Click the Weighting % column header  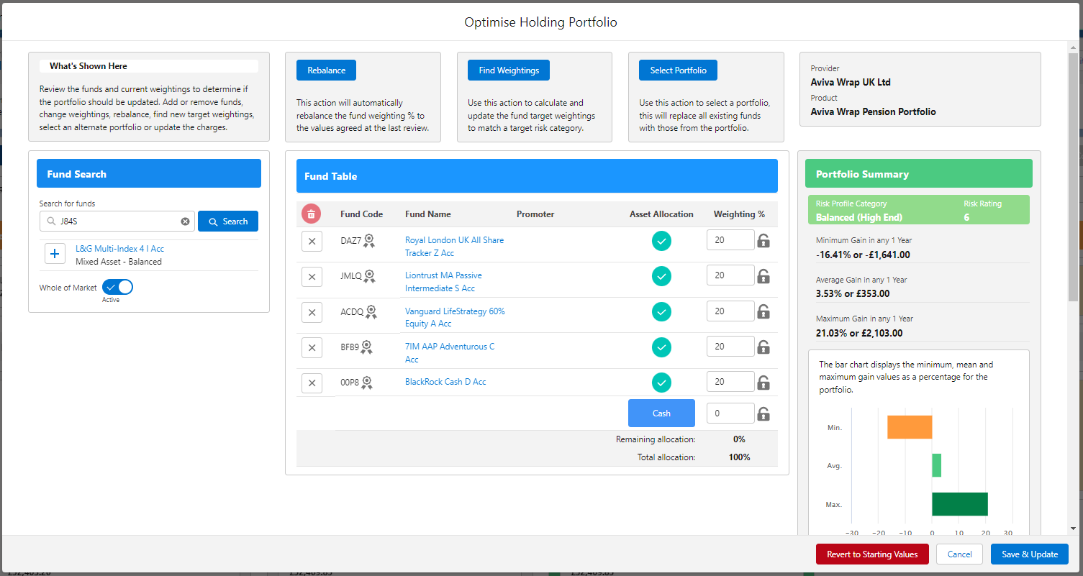(x=739, y=214)
